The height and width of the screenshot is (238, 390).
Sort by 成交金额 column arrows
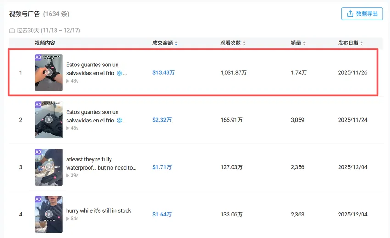pyautogui.click(x=176, y=44)
